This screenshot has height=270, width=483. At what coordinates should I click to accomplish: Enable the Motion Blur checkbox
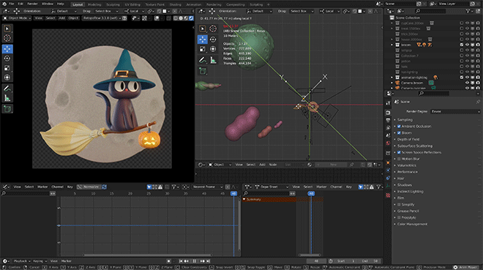click(x=399, y=159)
